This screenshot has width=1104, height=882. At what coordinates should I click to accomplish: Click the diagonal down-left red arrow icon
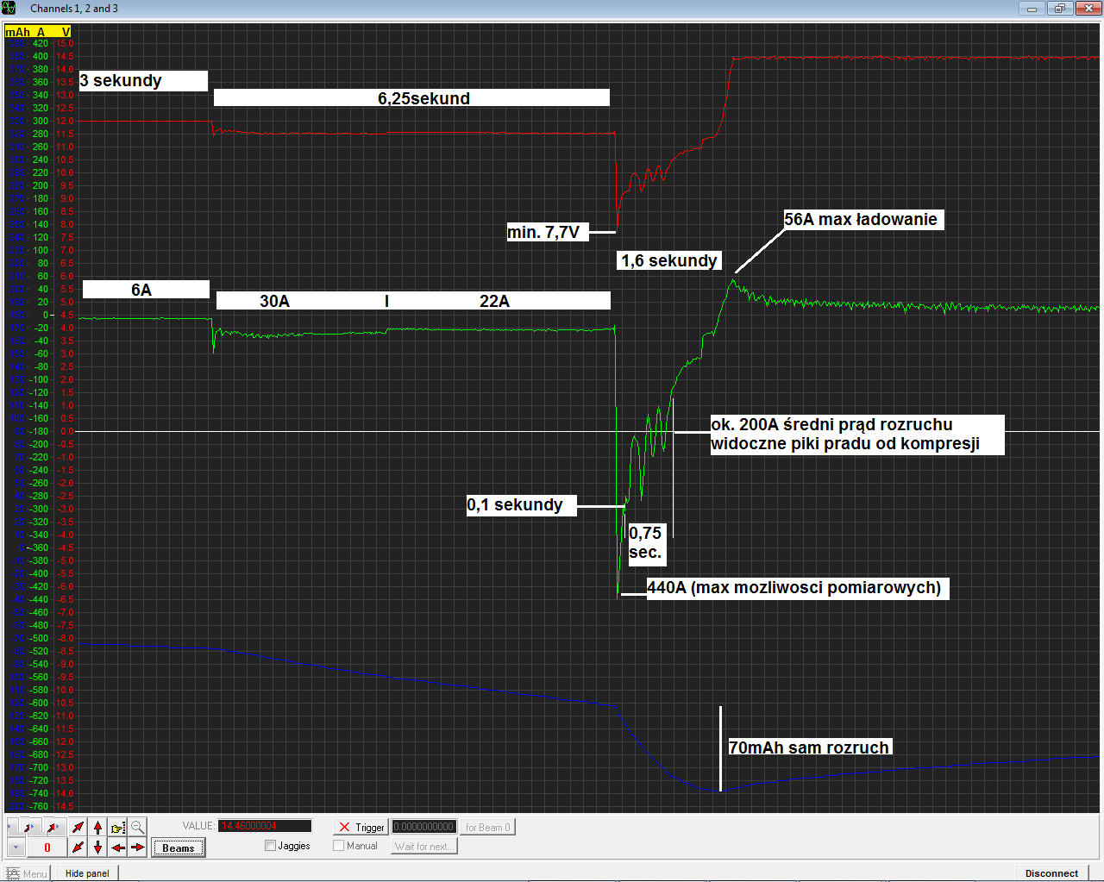(x=78, y=848)
